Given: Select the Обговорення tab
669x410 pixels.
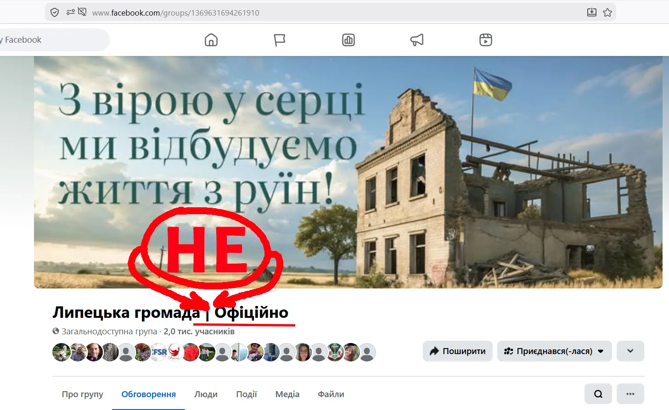Looking at the screenshot, I should (x=149, y=394).
